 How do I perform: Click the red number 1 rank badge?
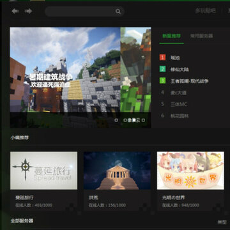[x=162, y=57]
